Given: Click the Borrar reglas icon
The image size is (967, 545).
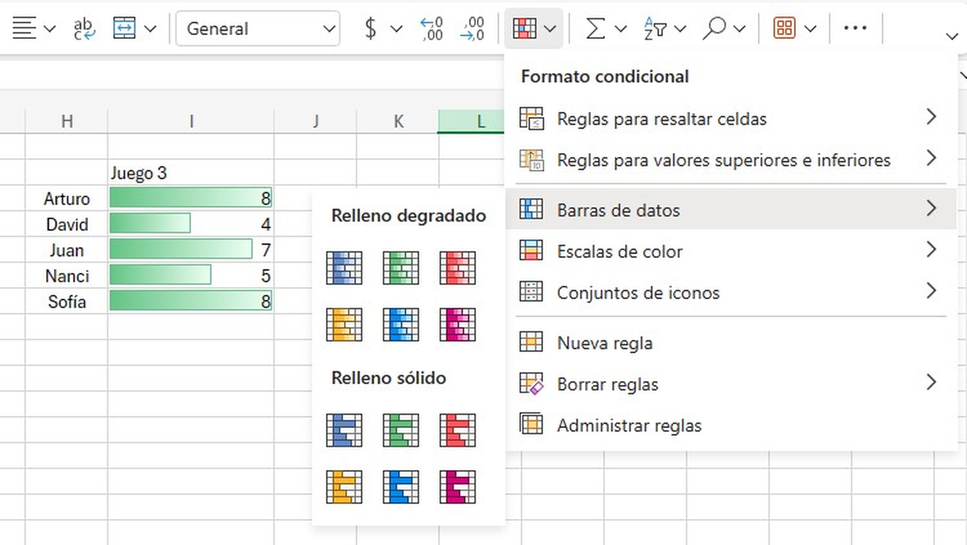Looking at the screenshot, I should 531,384.
